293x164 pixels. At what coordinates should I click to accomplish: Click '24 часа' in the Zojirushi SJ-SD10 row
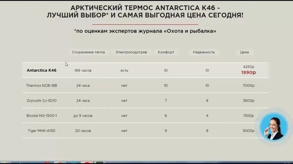pyautogui.click(x=83, y=101)
